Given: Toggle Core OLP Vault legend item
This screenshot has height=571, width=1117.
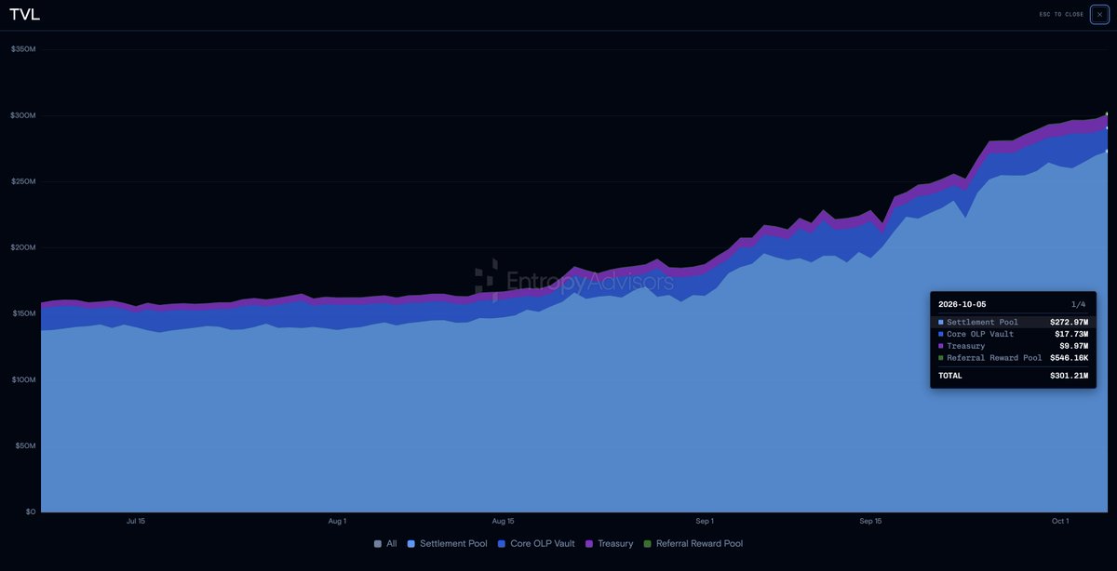Looking at the screenshot, I should 536,543.
